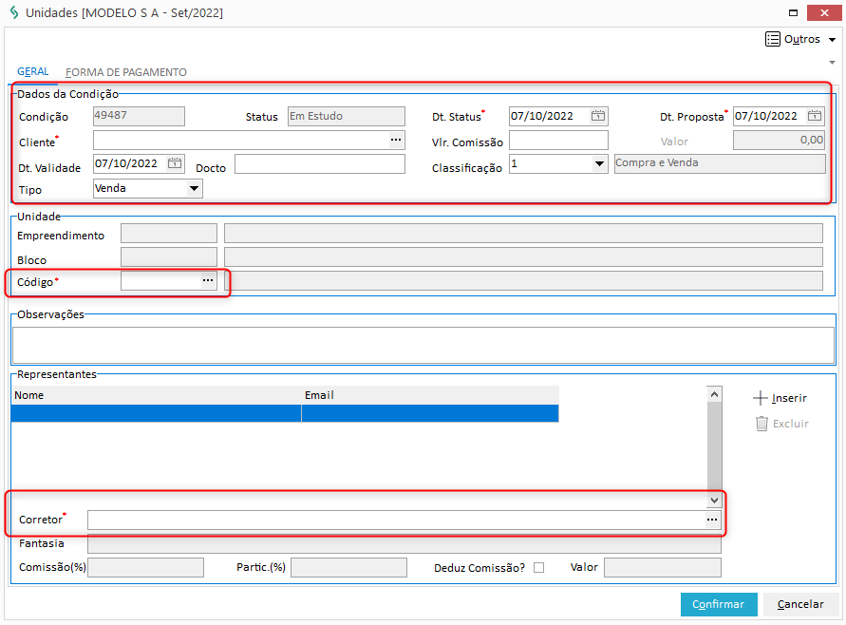Viewport: 846px width, 625px height.
Task: Click into the Observações text area
Action: coord(423,344)
